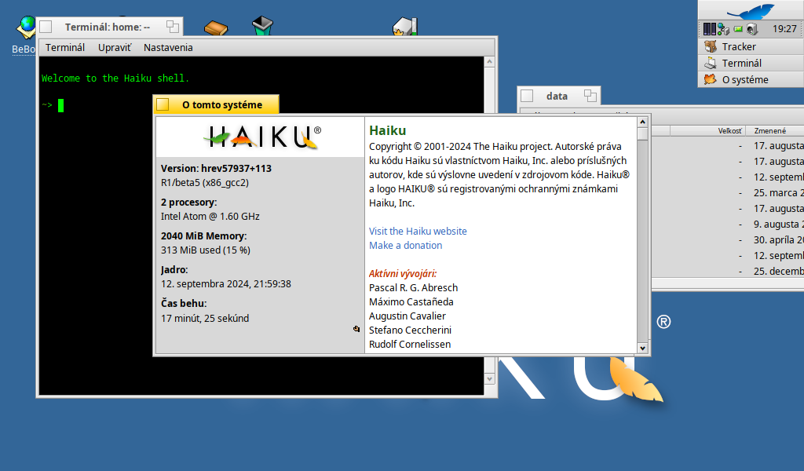
Task: Click the Welcome to the Haiku shell text
Action: click(115, 78)
